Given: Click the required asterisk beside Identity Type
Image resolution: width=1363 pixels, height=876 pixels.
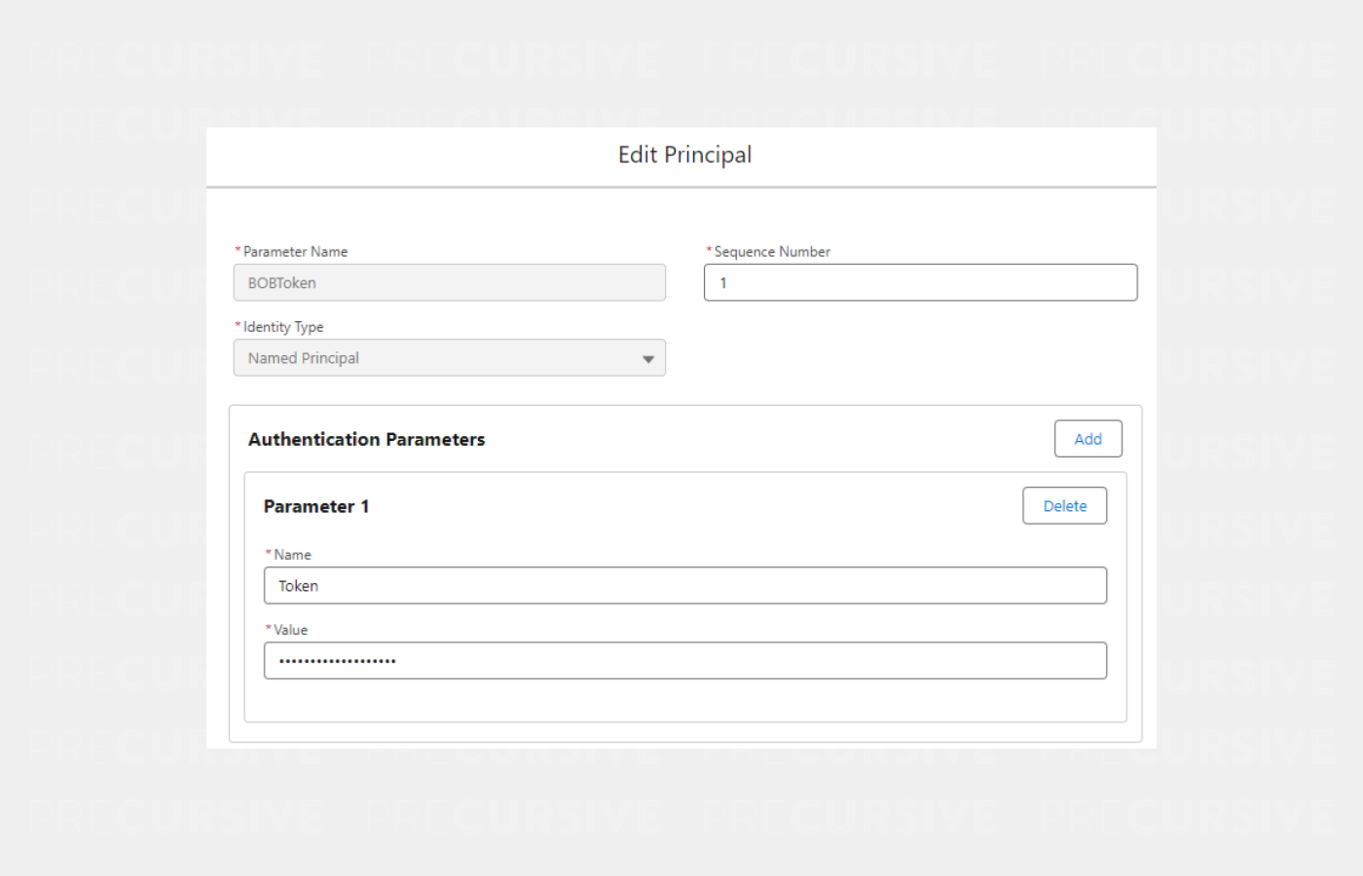Looking at the screenshot, I should (238, 326).
